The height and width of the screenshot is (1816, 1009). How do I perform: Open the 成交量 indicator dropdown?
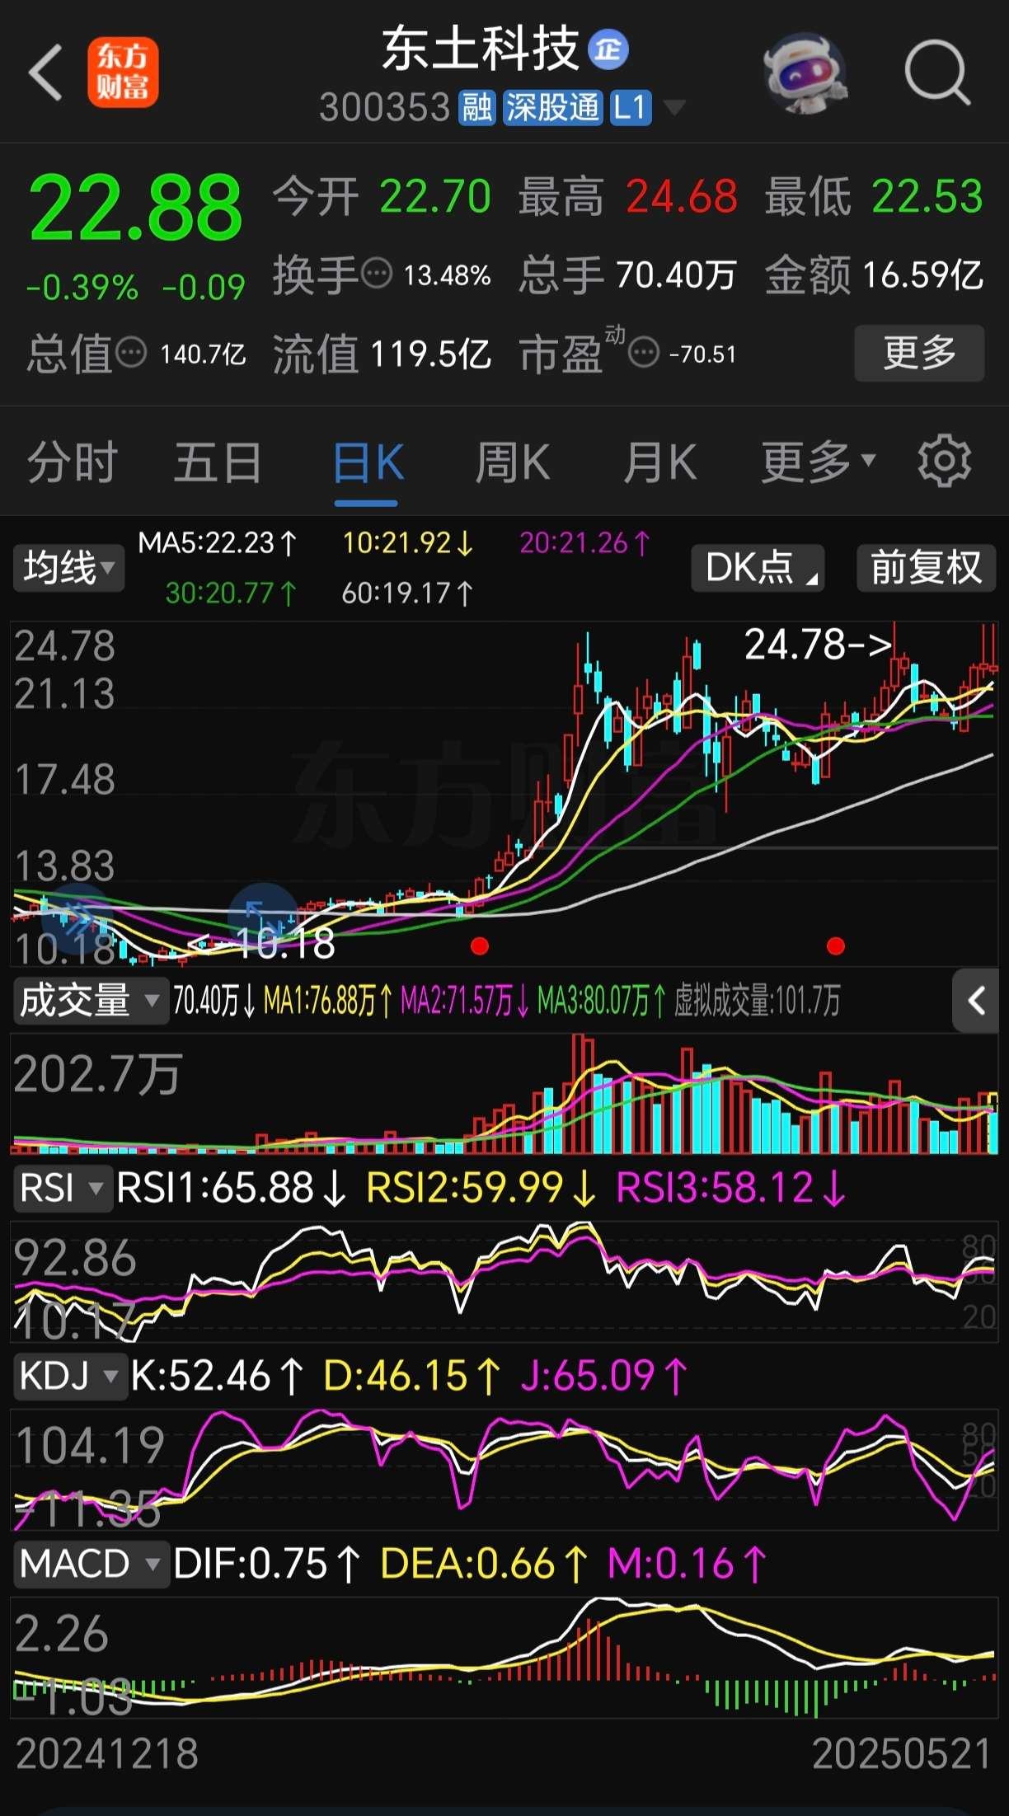(91, 1001)
